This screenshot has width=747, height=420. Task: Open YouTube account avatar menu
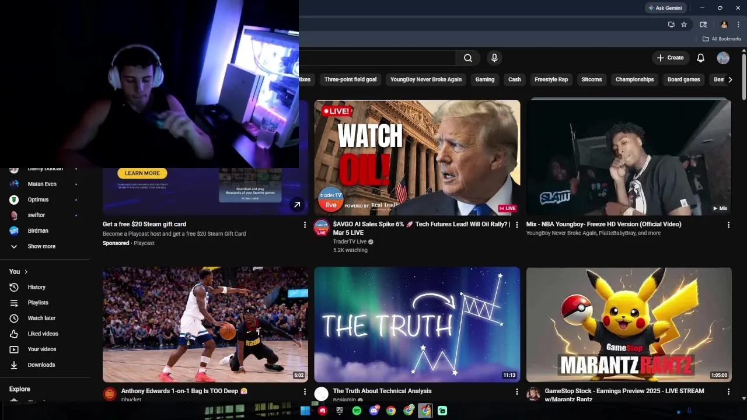point(723,58)
